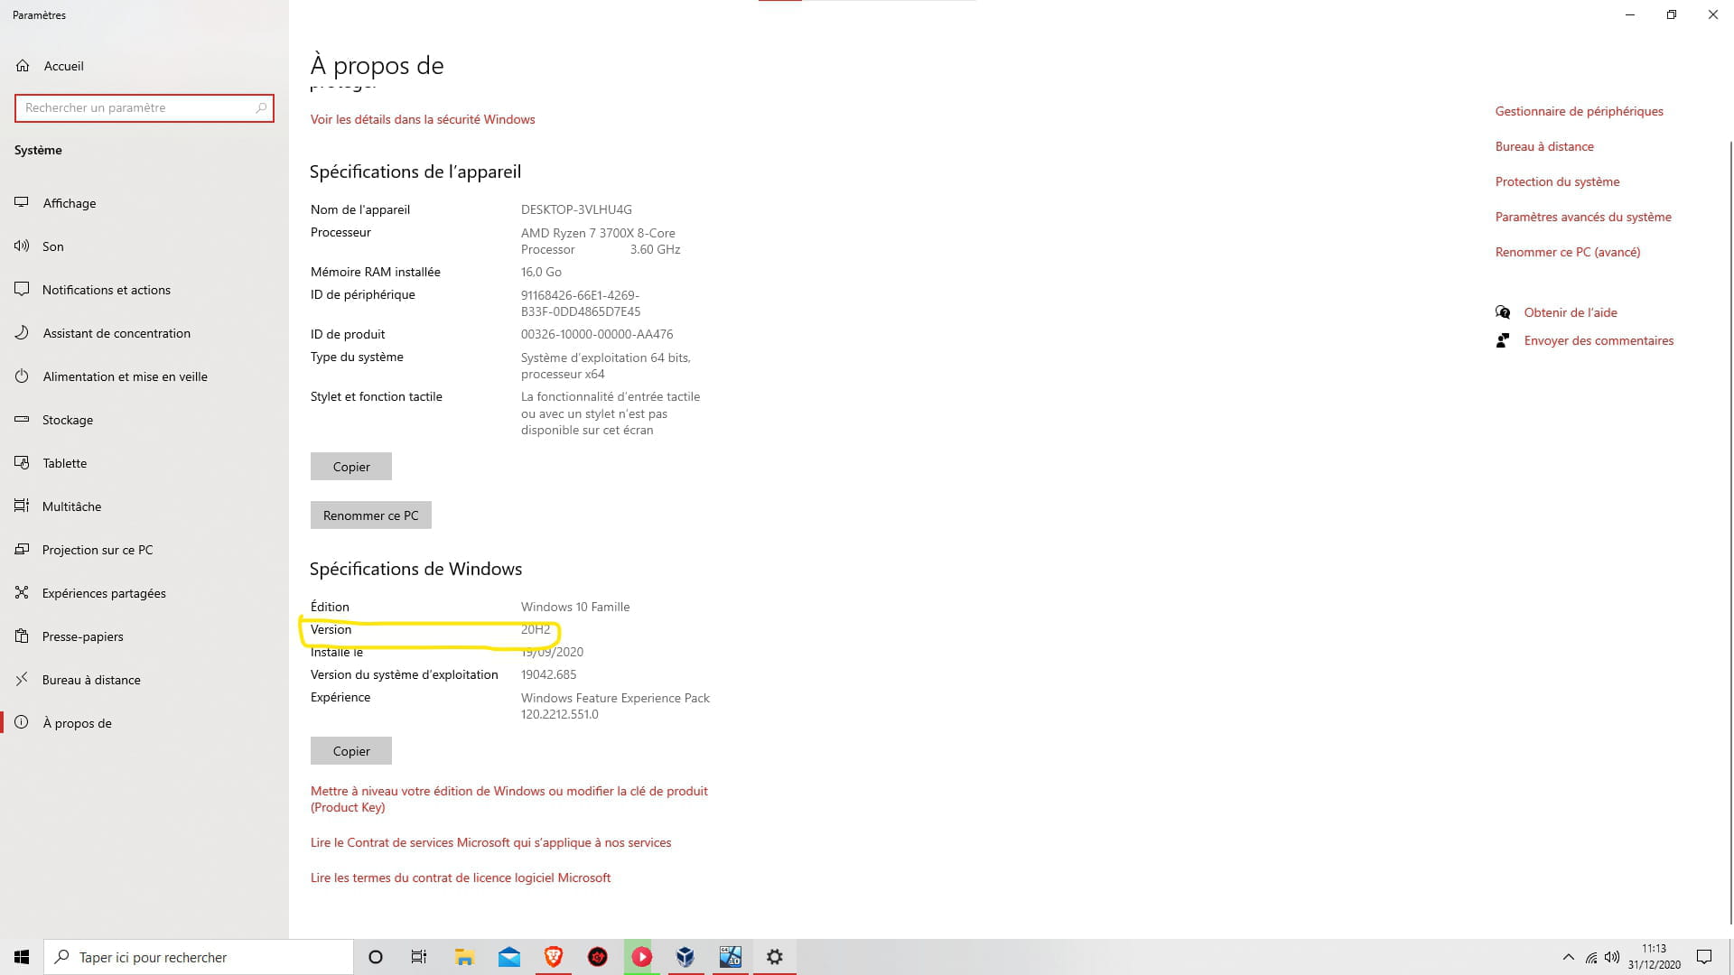Viewport: 1734px width, 975px height.
Task: Click the Tablette icon
Action: coord(22,462)
